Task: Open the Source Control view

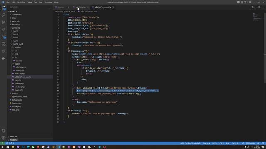Action: click(4, 22)
